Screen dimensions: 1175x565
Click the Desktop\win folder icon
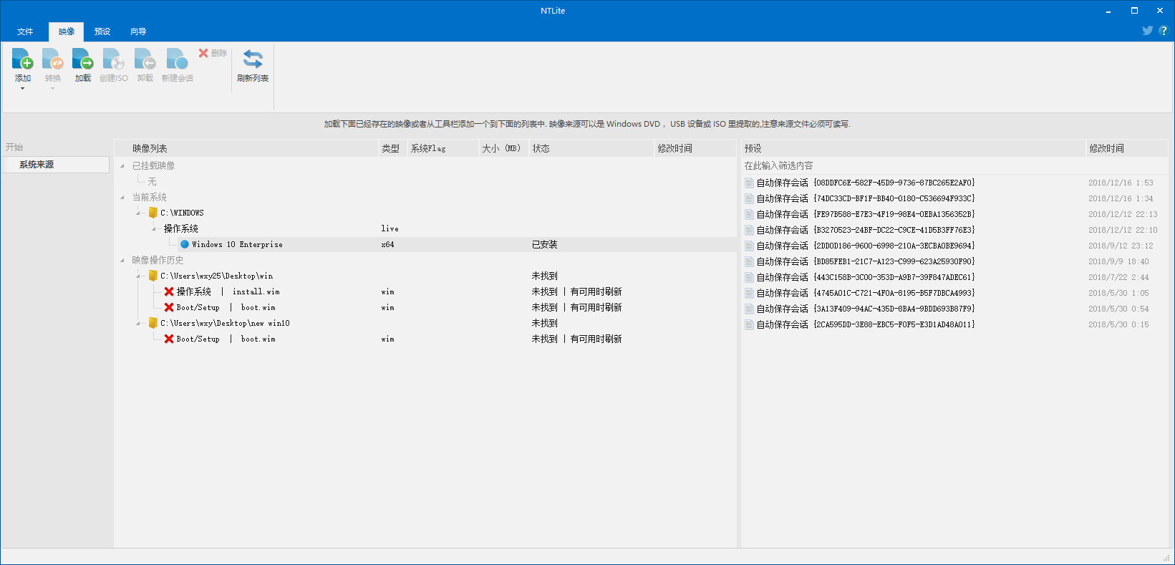click(153, 276)
